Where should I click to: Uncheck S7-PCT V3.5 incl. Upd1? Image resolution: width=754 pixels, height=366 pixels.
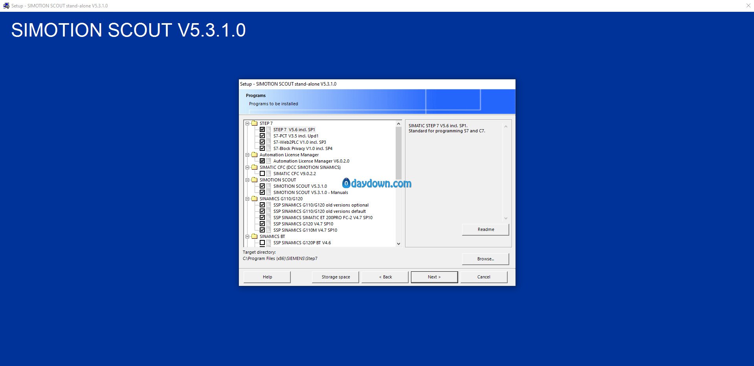(x=262, y=136)
